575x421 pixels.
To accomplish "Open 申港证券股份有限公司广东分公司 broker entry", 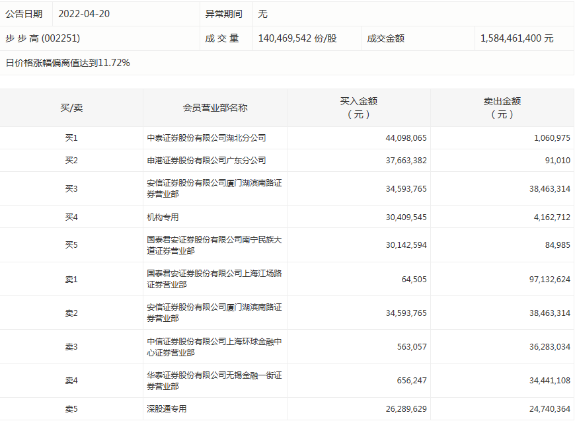I will pos(206,161).
